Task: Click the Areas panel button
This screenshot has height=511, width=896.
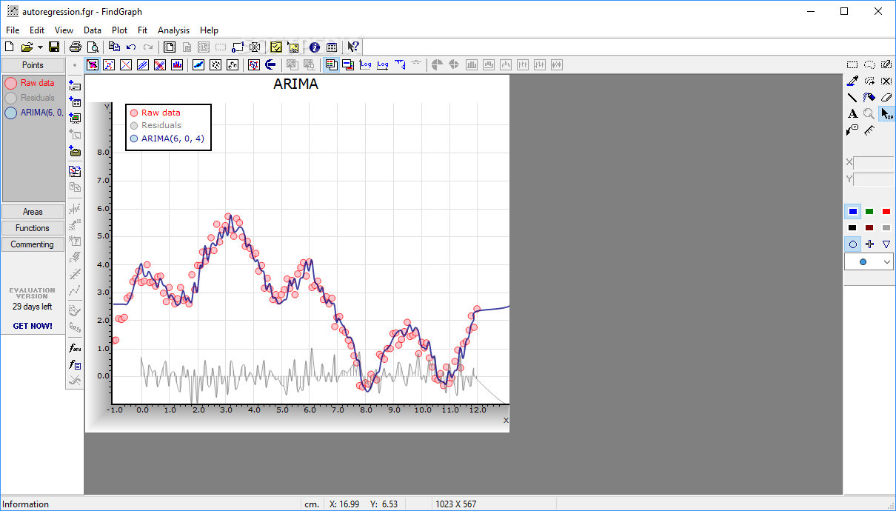Action: [33, 212]
